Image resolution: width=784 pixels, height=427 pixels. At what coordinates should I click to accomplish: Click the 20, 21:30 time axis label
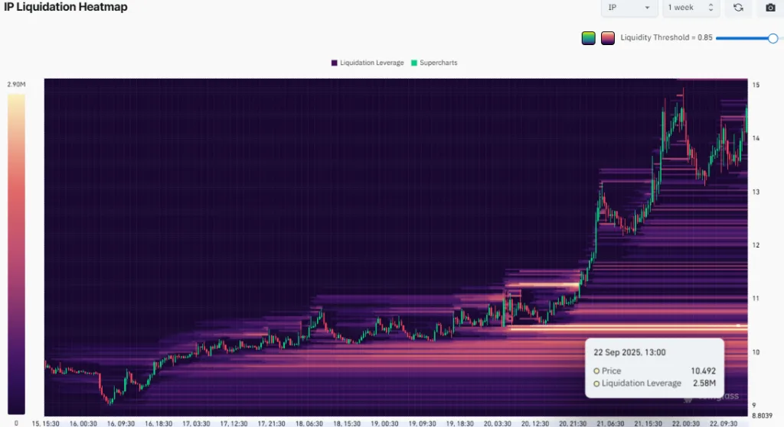[573, 423]
